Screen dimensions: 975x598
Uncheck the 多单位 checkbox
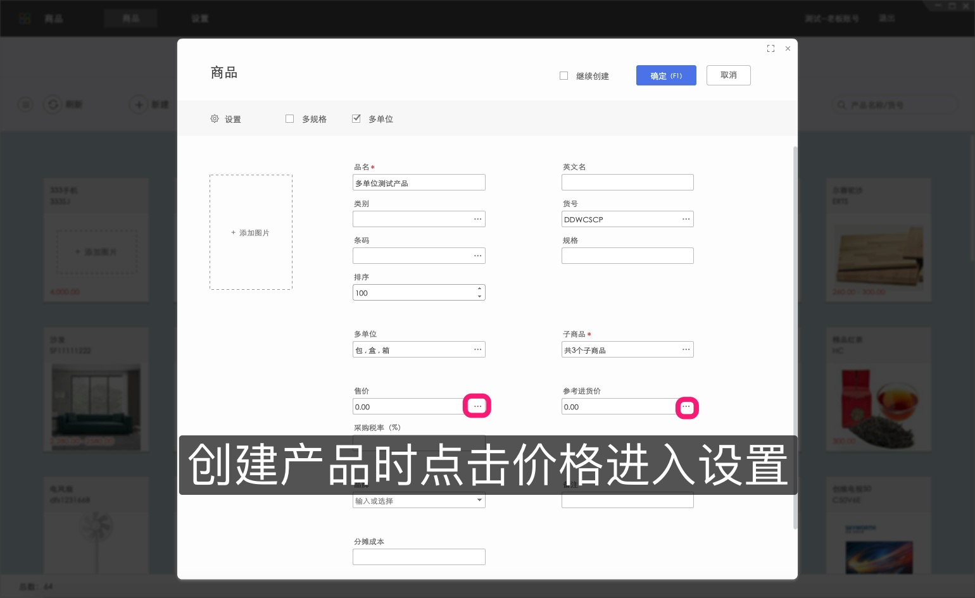click(356, 119)
